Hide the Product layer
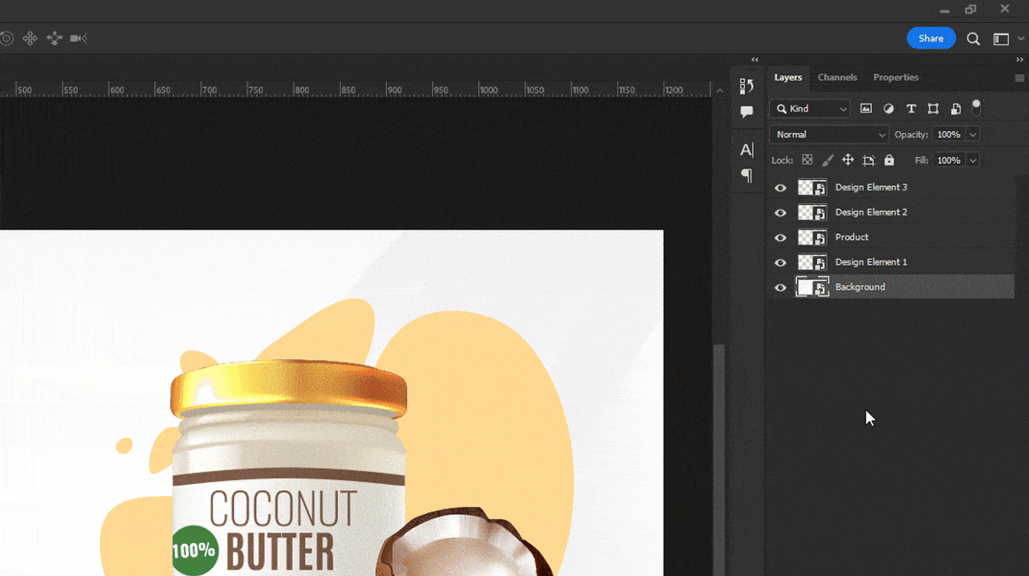 (x=780, y=237)
